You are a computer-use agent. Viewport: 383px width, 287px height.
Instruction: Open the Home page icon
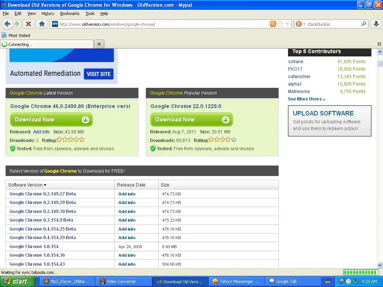(x=42, y=24)
